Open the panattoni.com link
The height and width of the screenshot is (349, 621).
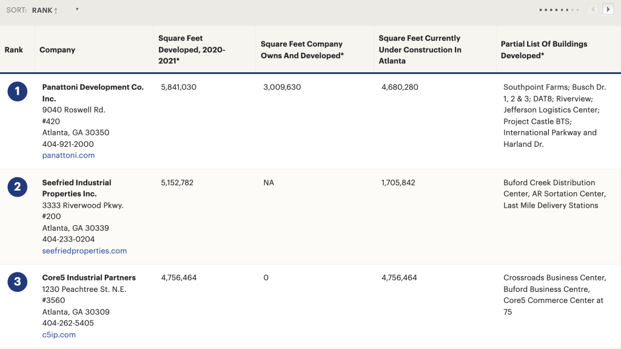(x=69, y=155)
